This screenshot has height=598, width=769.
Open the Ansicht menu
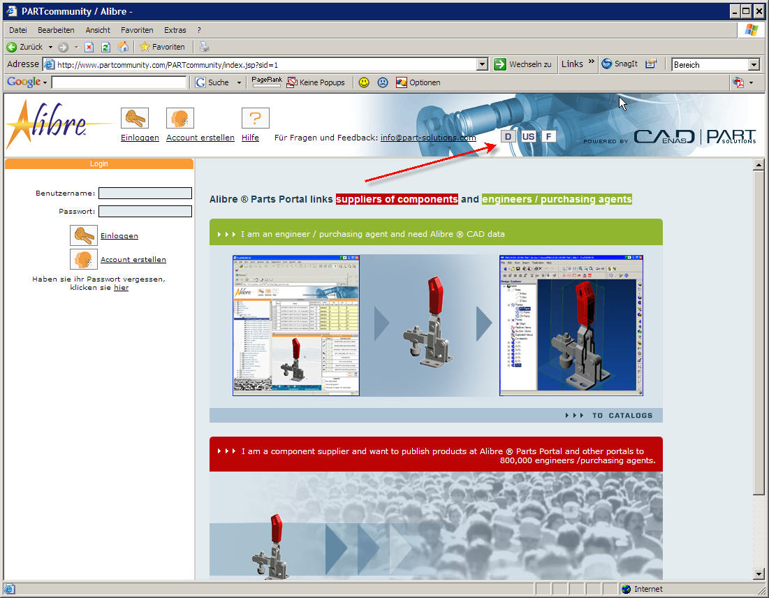(98, 30)
